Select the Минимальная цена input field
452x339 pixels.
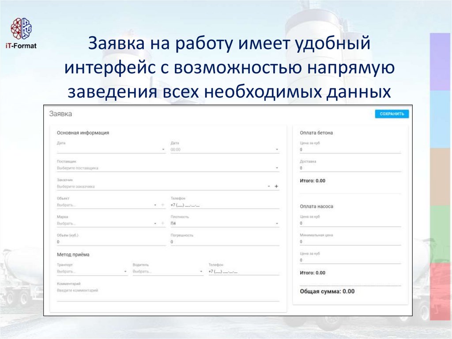tap(350, 242)
